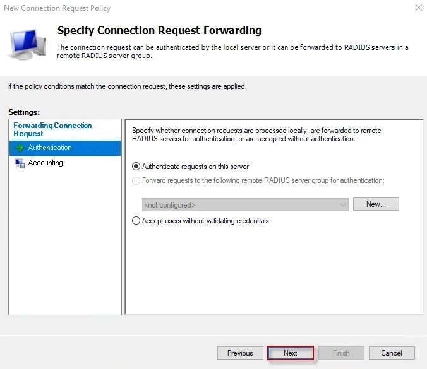Click the green arrow Authentication icon
The width and height of the screenshot is (427, 369).
(19, 148)
